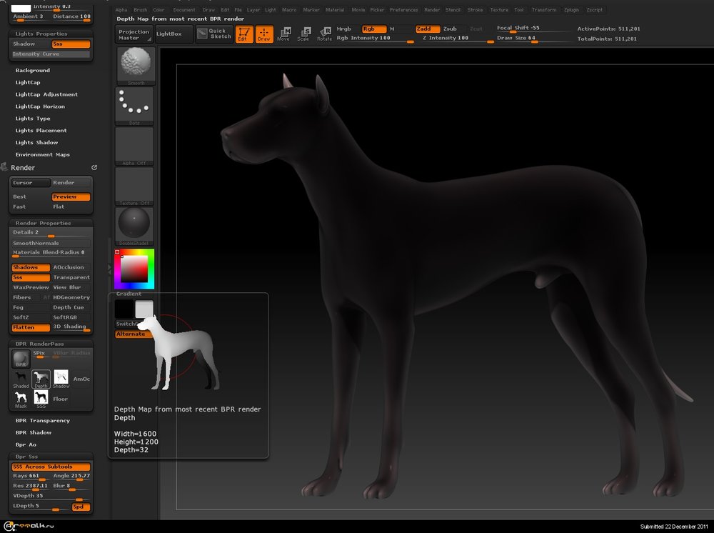Click the BPR render sphere icon
The height and width of the screenshot is (533, 714).
point(21,359)
